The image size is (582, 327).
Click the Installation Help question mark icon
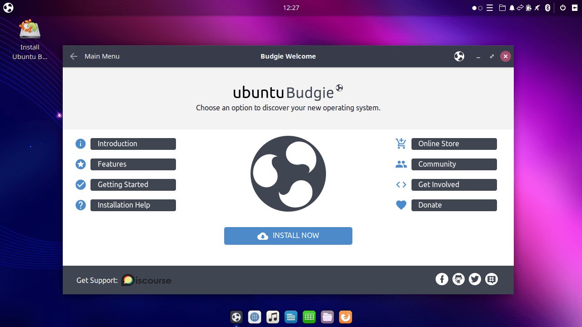(80, 205)
